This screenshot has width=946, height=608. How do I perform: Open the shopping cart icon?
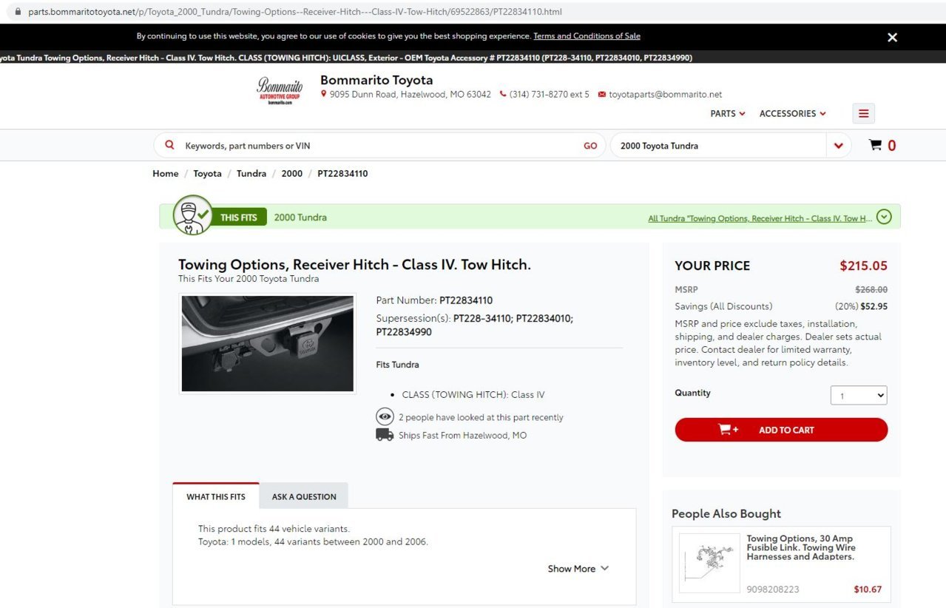(875, 145)
